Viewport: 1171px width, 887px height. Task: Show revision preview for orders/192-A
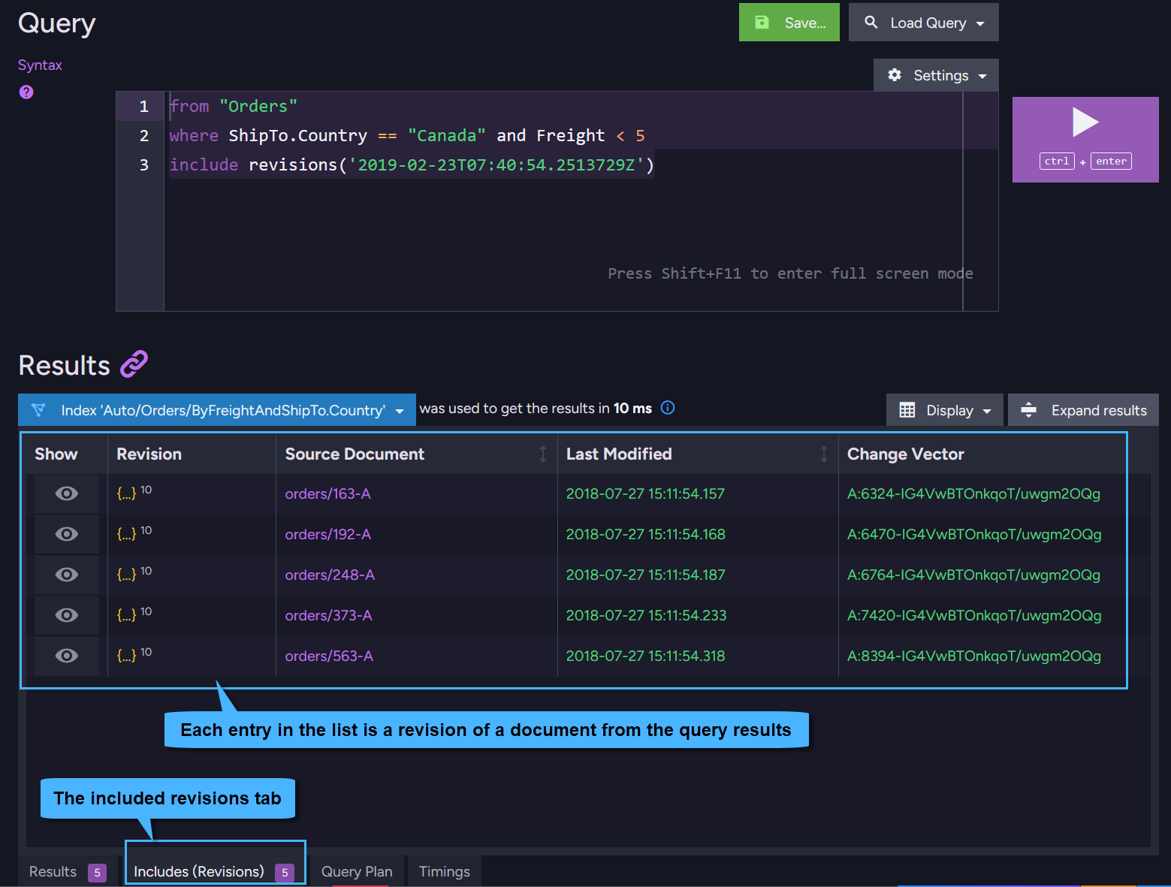point(67,534)
